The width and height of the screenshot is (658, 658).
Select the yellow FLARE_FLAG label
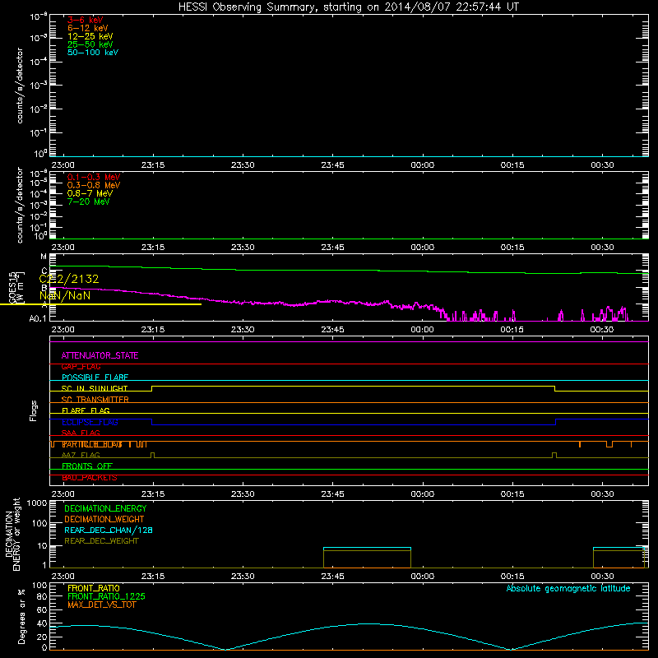tap(86, 410)
